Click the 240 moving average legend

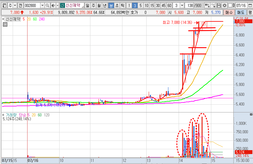point(42,19)
